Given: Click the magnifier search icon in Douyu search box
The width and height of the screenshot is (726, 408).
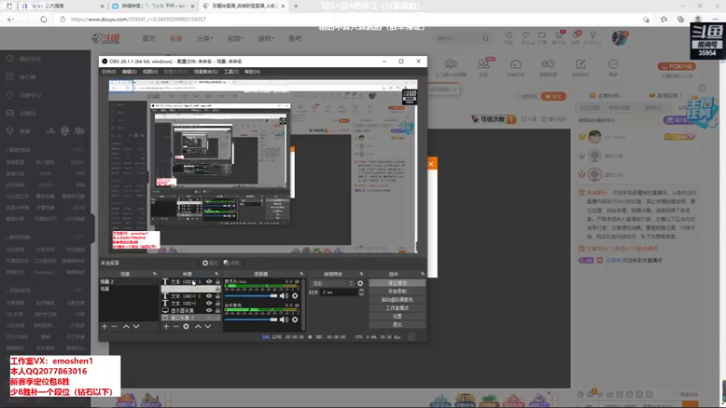Looking at the screenshot, I should click(486, 38).
